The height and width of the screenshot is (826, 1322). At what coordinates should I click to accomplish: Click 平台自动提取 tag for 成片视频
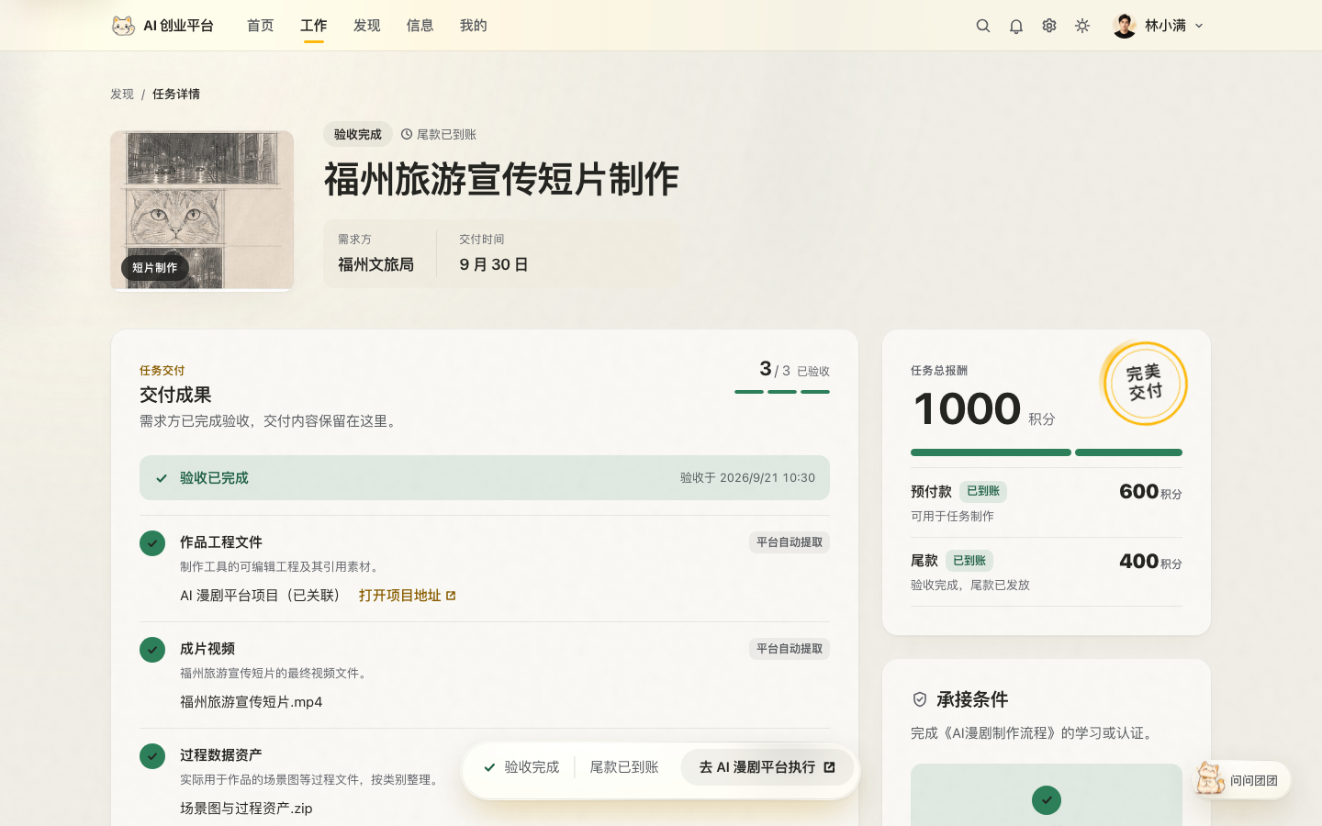click(790, 649)
